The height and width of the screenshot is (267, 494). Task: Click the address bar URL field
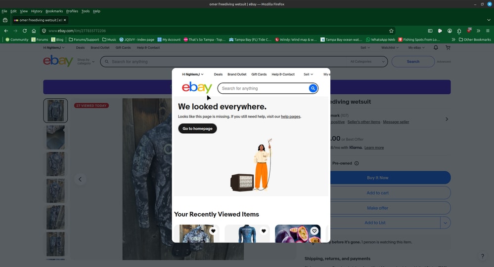tap(218, 31)
